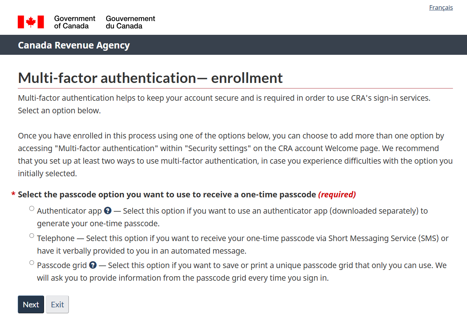Choose the Passcode grid radio button
467x314 pixels.
click(31, 263)
